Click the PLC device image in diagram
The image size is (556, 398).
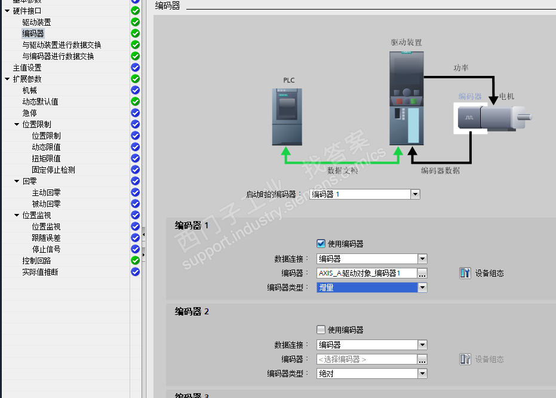click(287, 117)
